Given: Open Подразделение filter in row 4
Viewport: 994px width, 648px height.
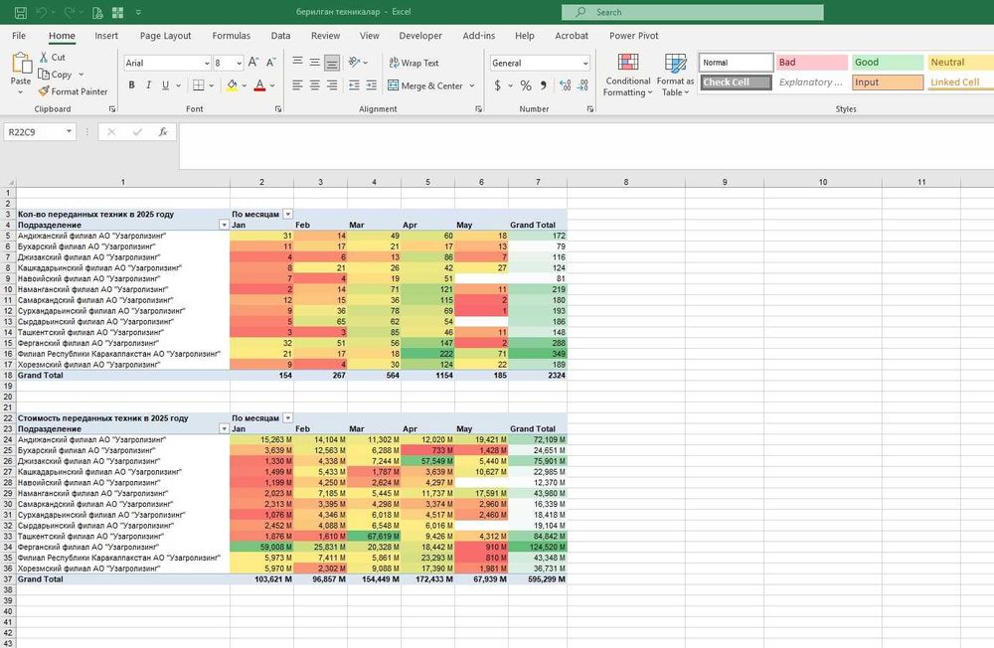Looking at the screenshot, I should 224,225.
